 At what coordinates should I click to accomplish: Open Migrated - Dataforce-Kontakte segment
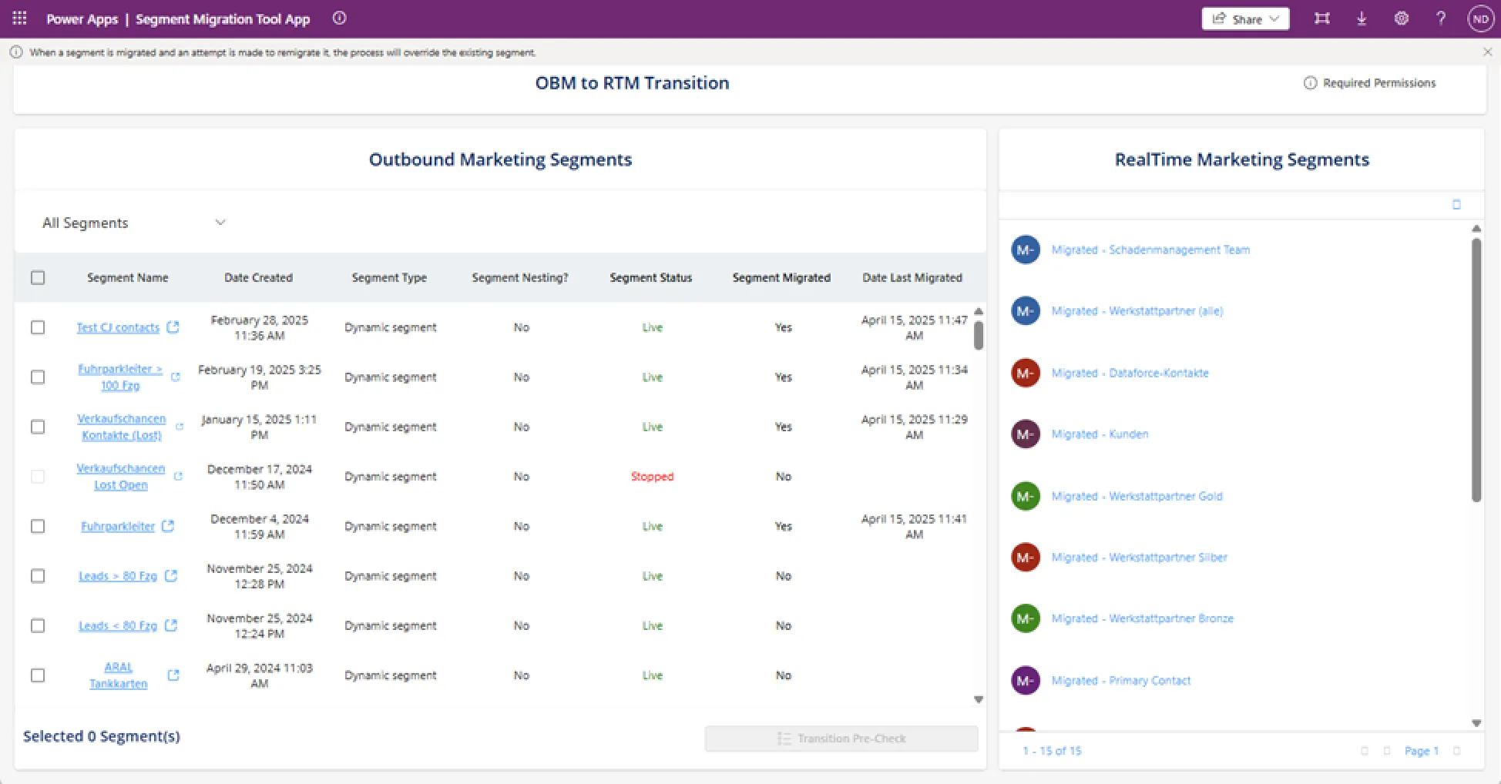tap(1130, 373)
